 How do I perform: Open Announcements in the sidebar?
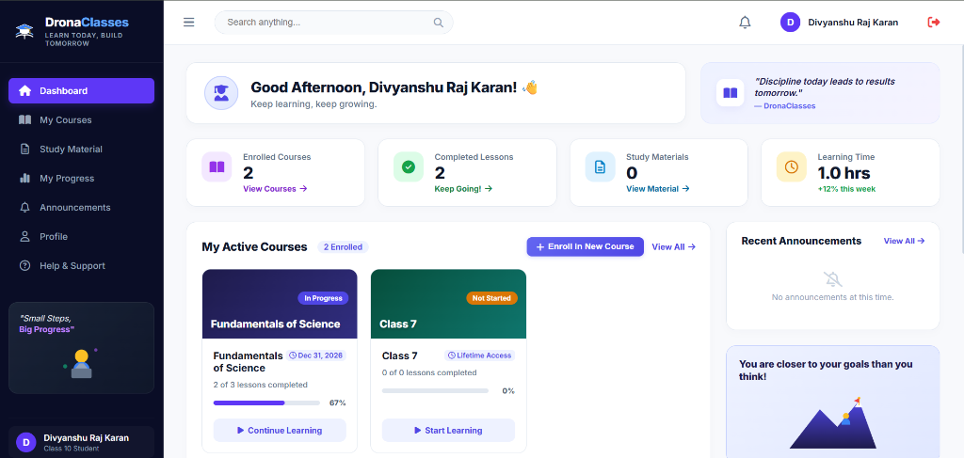[81, 208]
